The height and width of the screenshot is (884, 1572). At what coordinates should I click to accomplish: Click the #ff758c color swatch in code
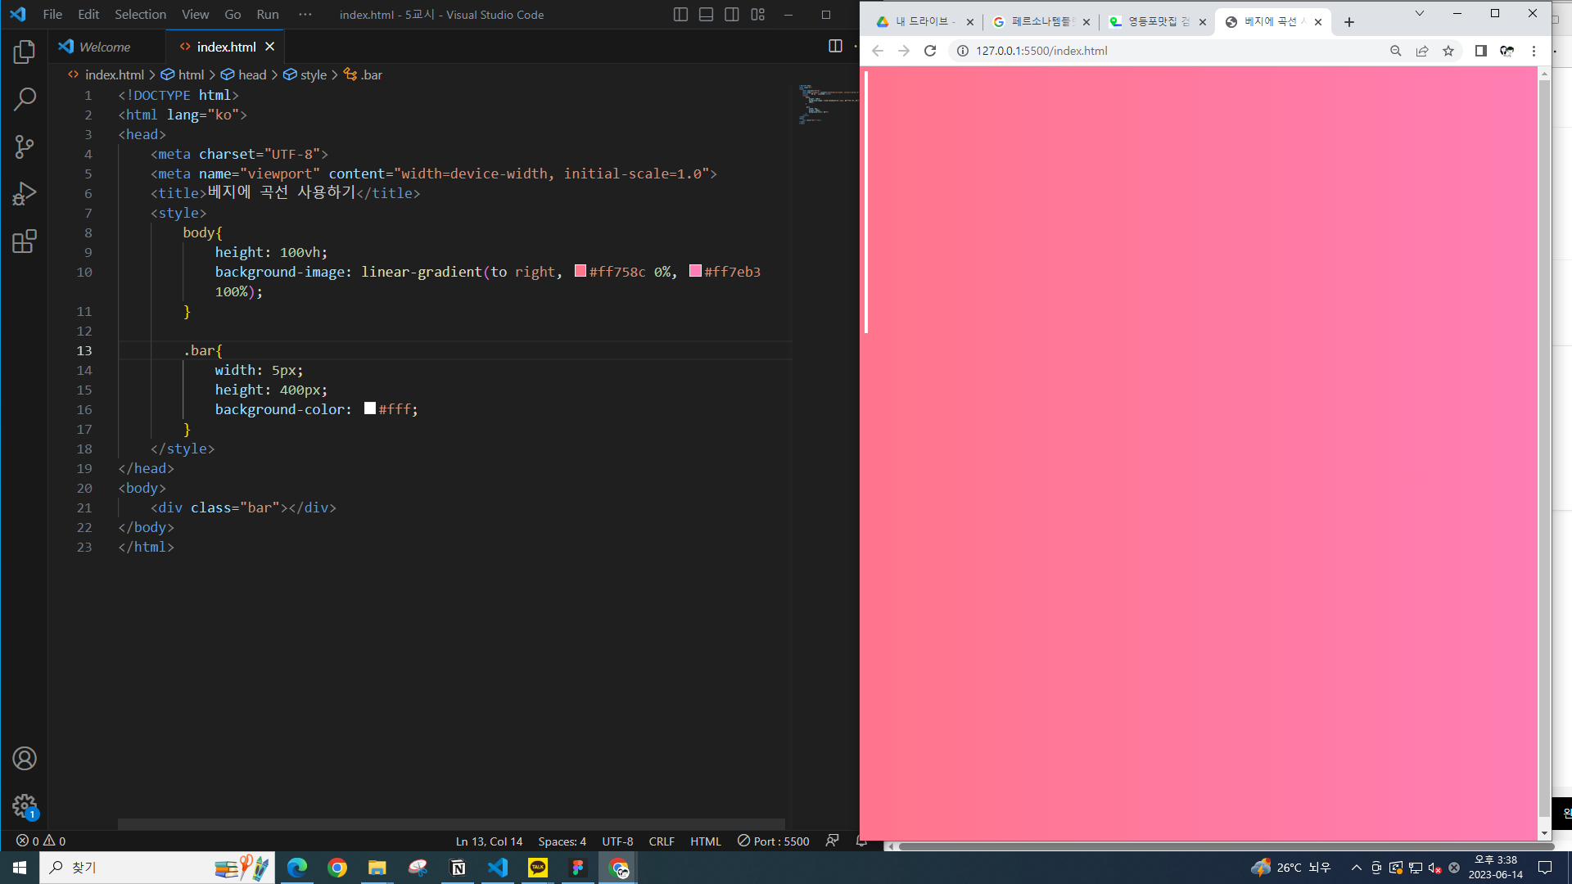[x=580, y=272]
